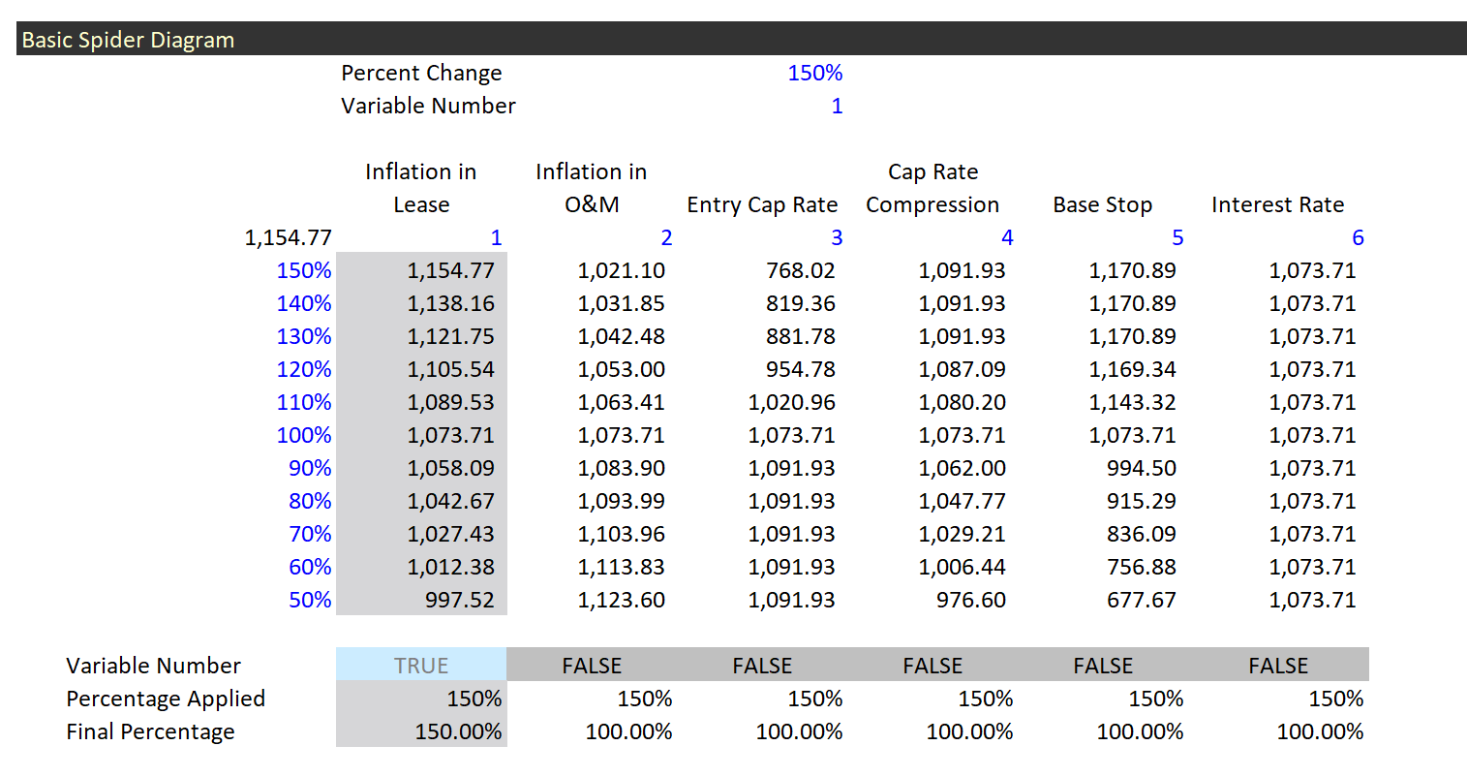Click the 1,154.77 cell left of column numbers

[288, 237]
